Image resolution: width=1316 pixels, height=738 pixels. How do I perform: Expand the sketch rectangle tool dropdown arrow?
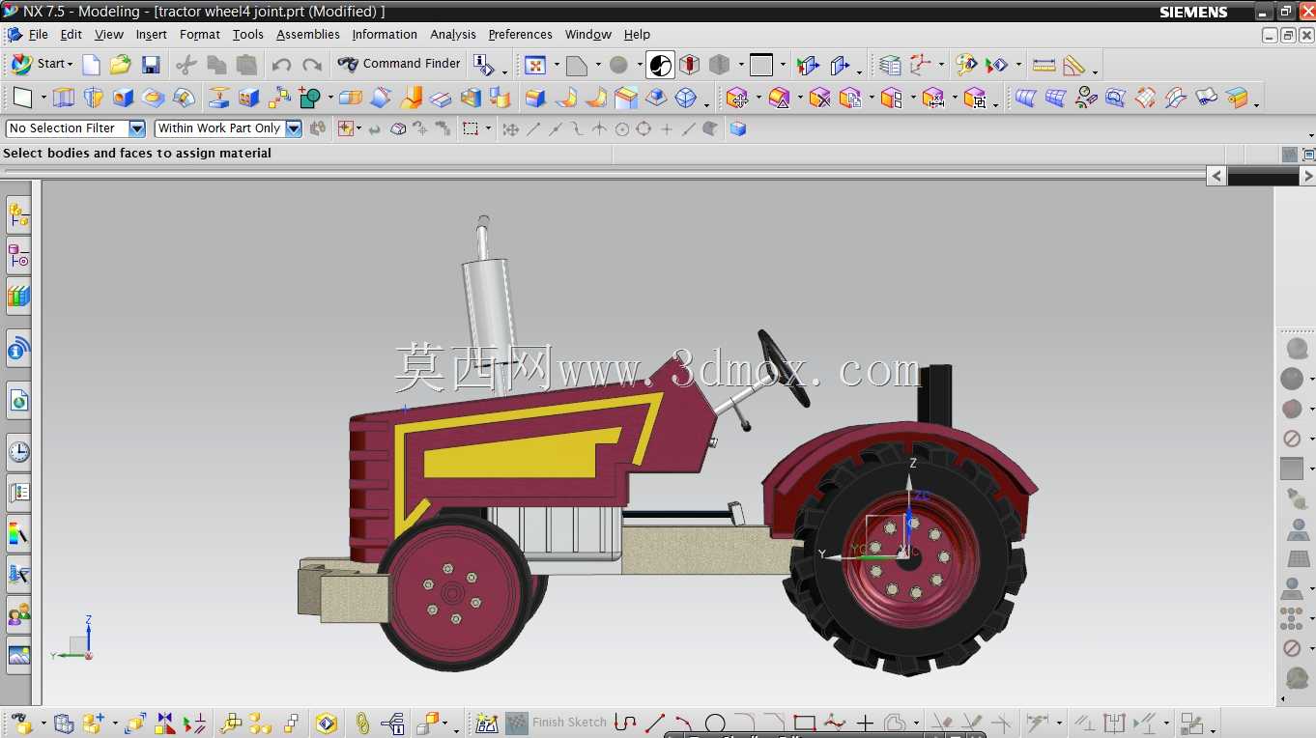pos(43,98)
